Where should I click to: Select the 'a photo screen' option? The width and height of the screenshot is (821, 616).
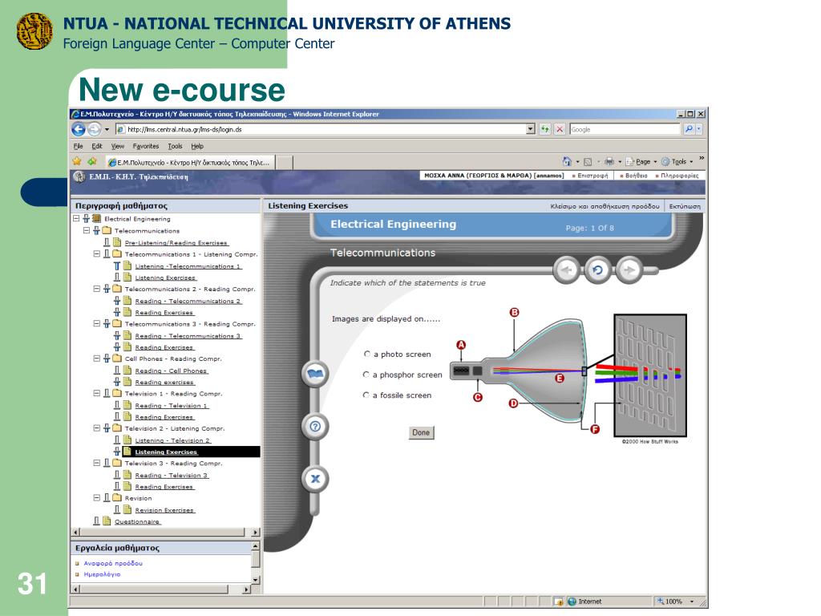[x=367, y=354]
